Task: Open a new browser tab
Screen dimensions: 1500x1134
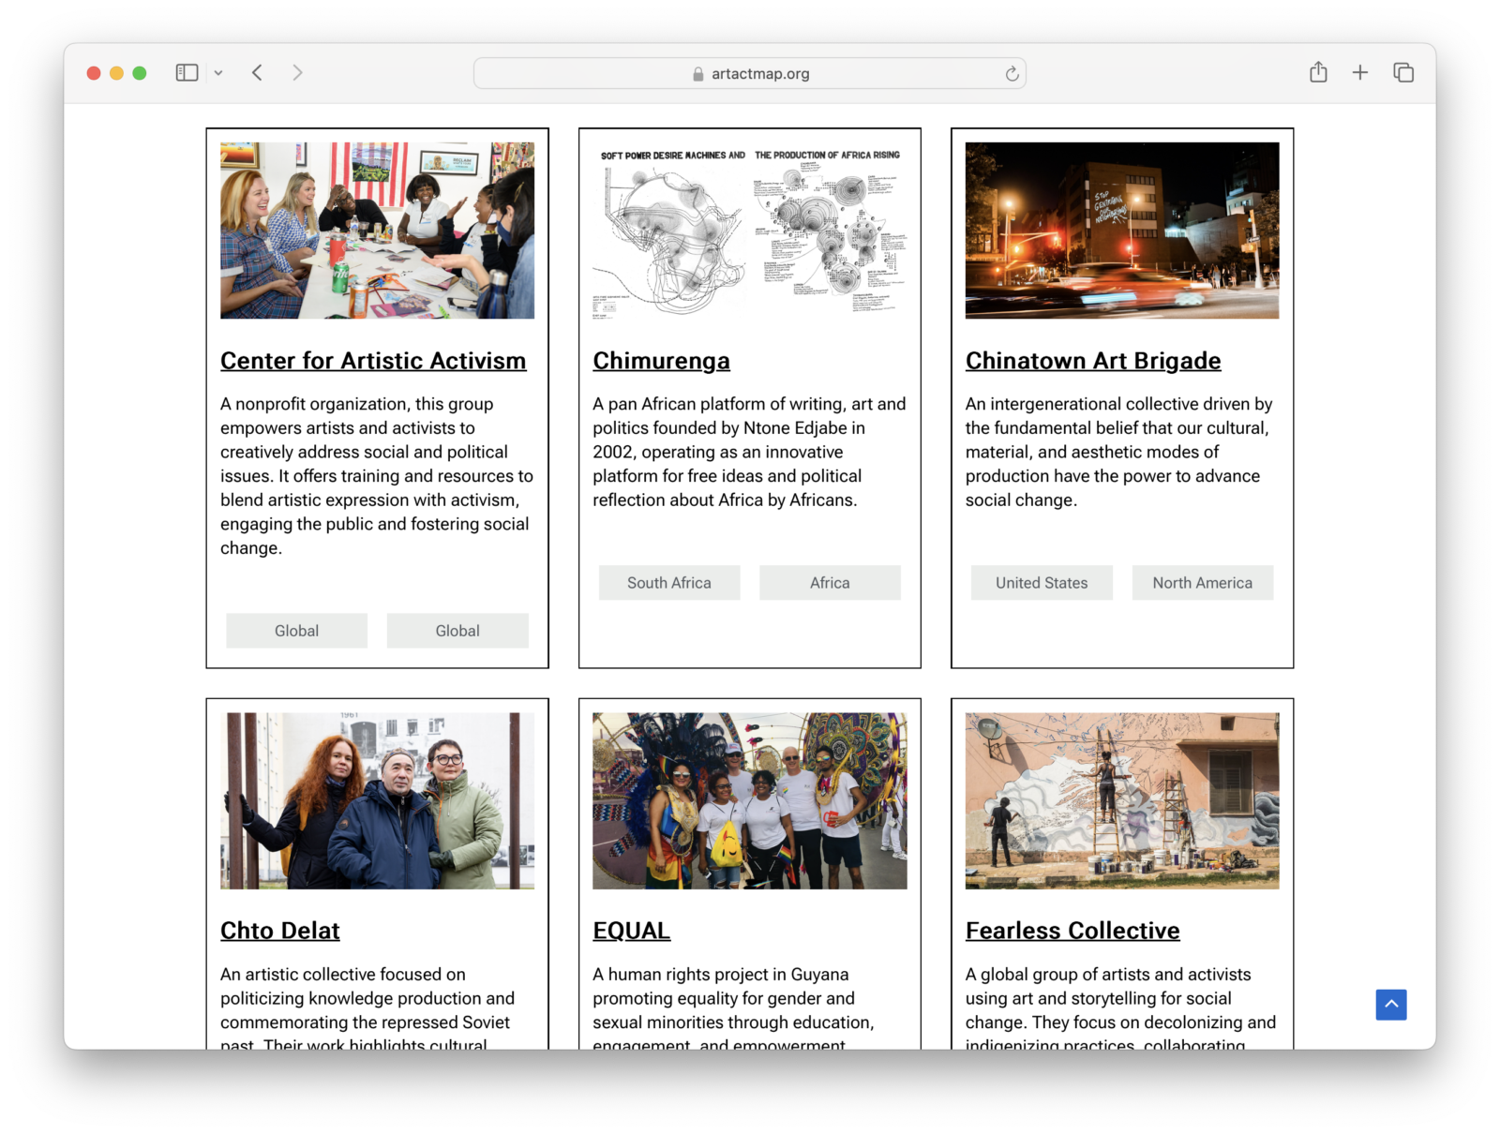Action: tap(1359, 73)
